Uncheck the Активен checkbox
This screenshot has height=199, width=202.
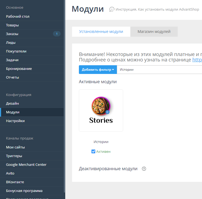click(93, 152)
